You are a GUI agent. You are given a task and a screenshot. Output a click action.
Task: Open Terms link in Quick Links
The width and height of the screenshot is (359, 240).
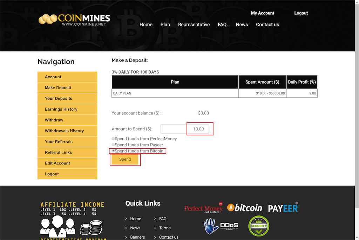tap(165, 228)
